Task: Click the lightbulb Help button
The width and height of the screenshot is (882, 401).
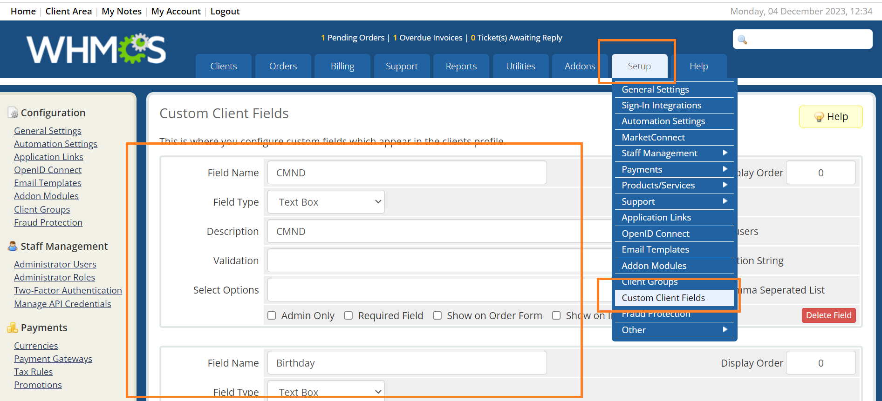Action: (x=831, y=116)
